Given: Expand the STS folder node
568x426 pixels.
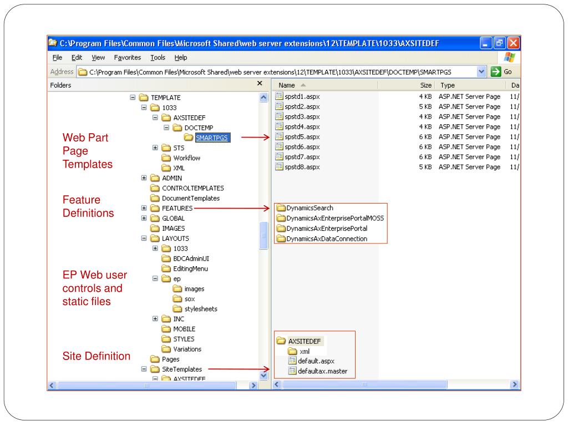Looking at the screenshot, I should click(155, 148).
